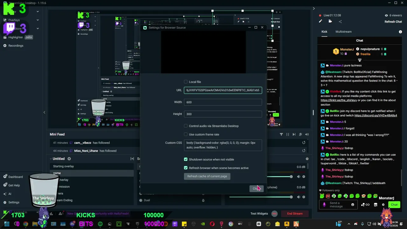
Task: Switch to the Multistream tab
Action: 343,32
